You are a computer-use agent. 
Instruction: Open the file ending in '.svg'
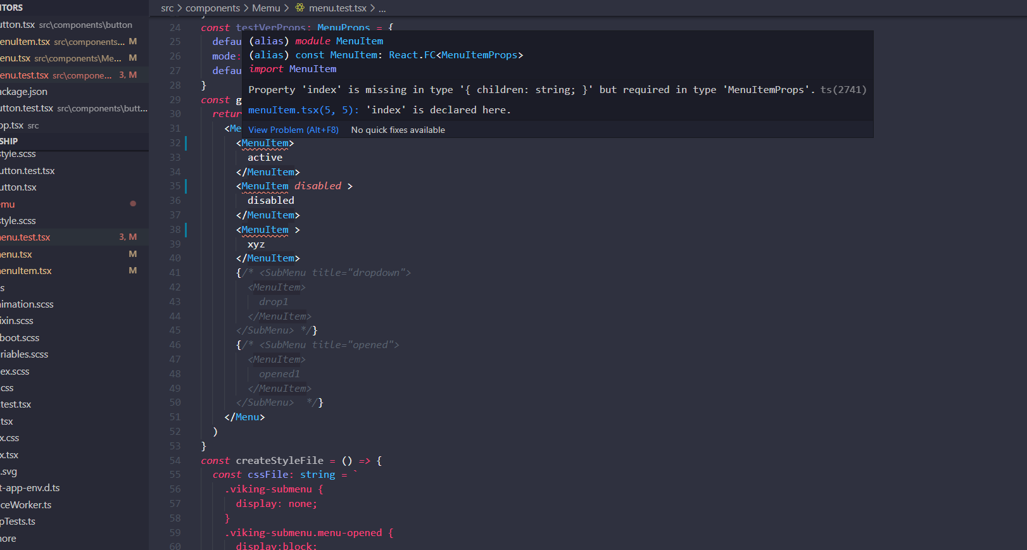74,472
